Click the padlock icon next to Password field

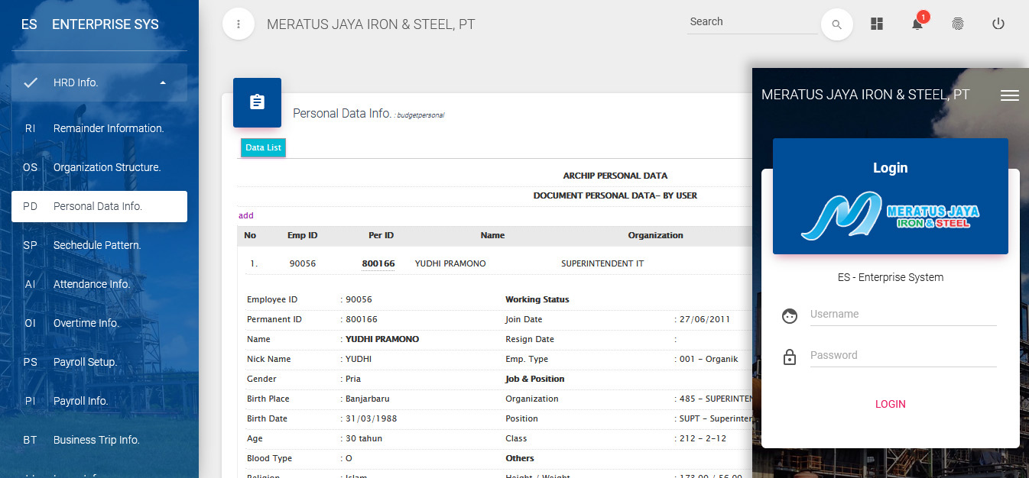790,357
